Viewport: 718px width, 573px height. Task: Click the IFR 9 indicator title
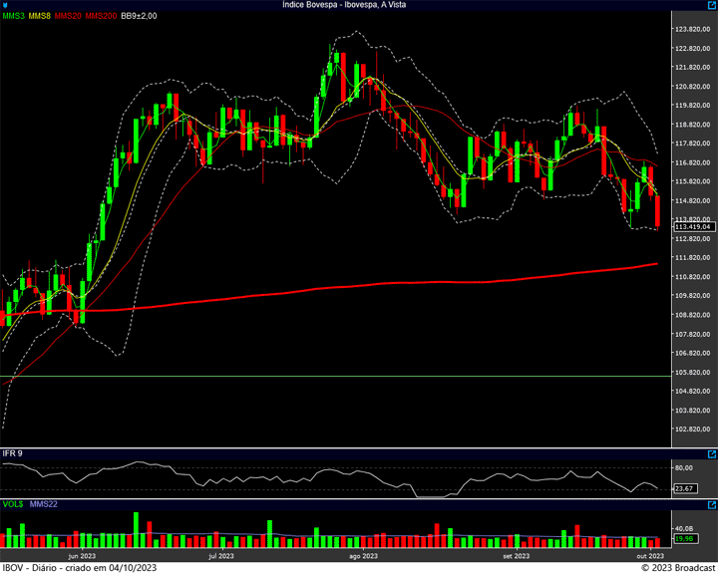tap(14, 453)
